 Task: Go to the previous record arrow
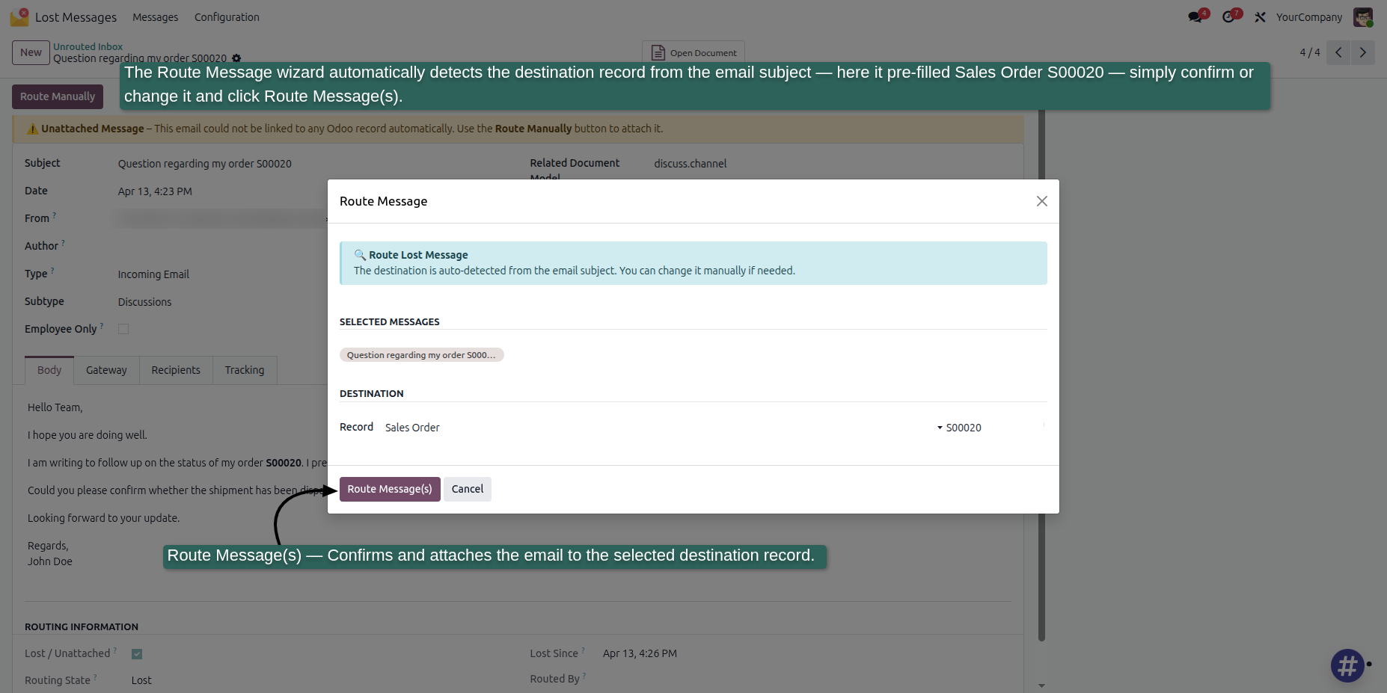(x=1338, y=52)
